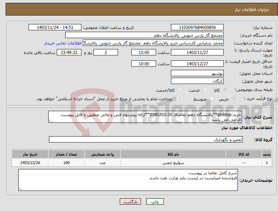This screenshot has width=278, height=211.
Task: Click the item name cell سوئیچ ایمنی
Action: 173,163
